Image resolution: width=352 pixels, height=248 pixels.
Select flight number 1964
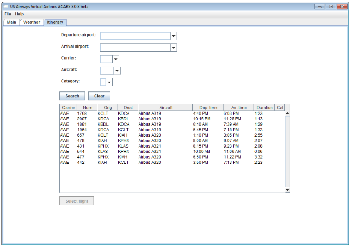pyautogui.click(x=82, y=130)
